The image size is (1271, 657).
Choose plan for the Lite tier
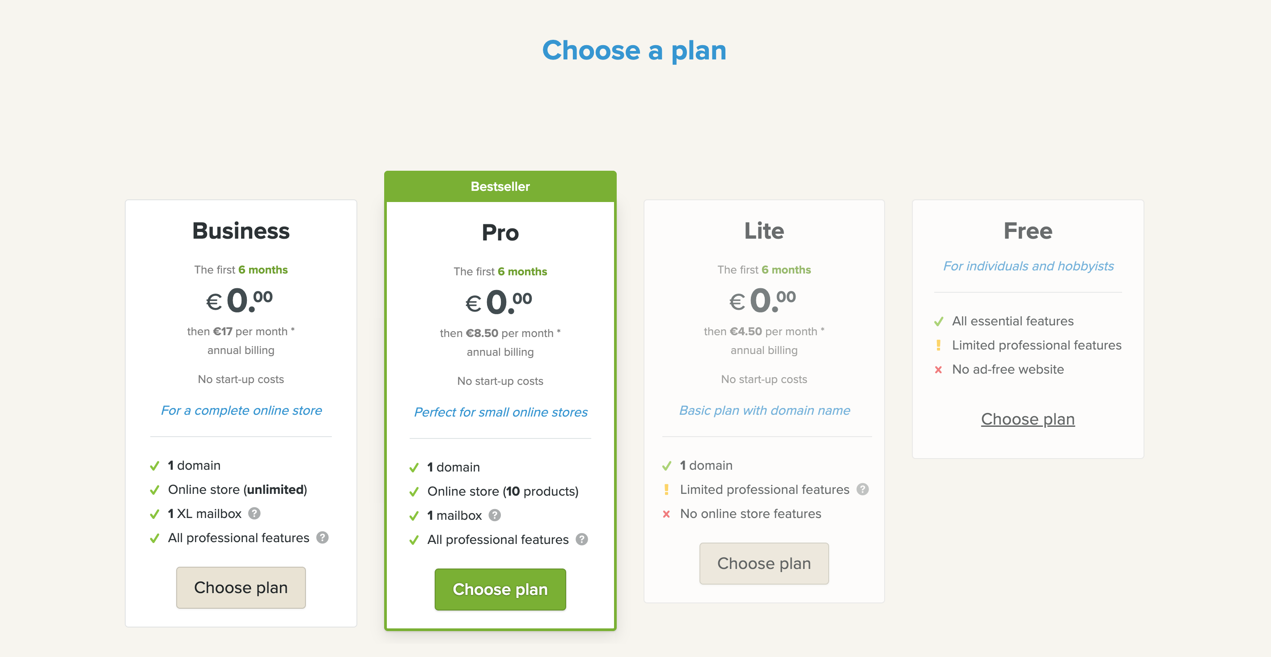tap(764, 563)
